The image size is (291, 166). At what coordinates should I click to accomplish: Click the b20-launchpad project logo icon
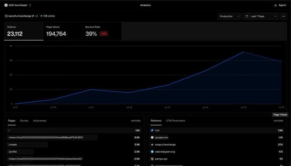(6, 5)
